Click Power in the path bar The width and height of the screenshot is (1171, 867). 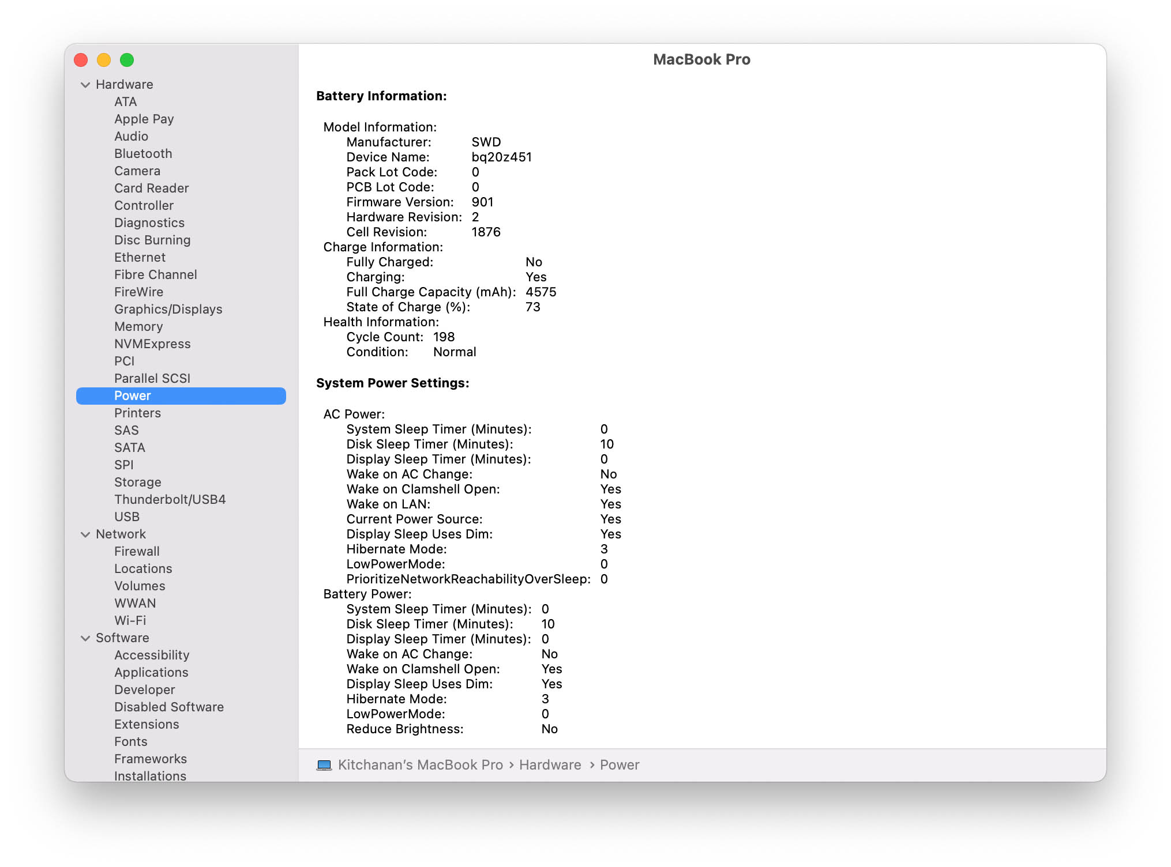point(620,765)
